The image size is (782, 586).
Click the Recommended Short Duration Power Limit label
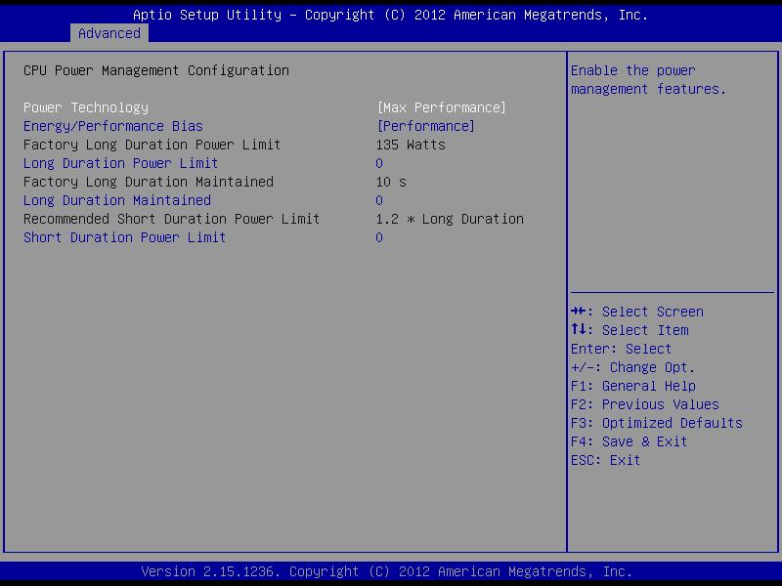[172, 219]
